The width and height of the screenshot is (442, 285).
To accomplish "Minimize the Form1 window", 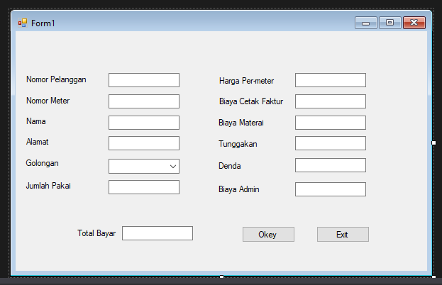I will pyautogui.click(x=365, y=23).
